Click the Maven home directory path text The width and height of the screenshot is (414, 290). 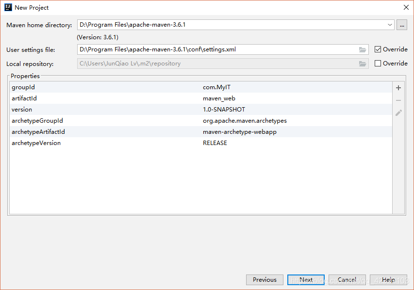click(132, 25)
